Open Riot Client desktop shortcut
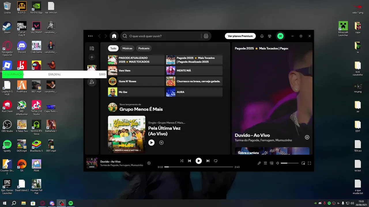369x207 pixels. click(7, 106)
